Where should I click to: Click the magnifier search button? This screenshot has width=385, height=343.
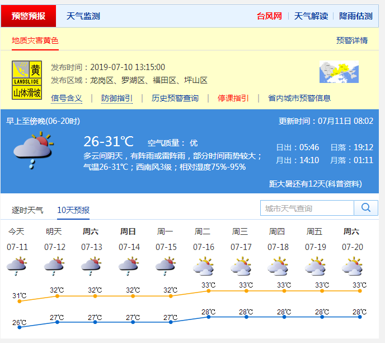[366, 208]
